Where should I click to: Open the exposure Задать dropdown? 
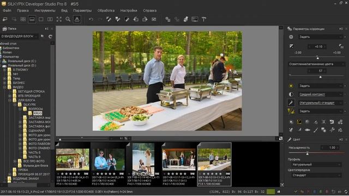click(x=320, y=37)
